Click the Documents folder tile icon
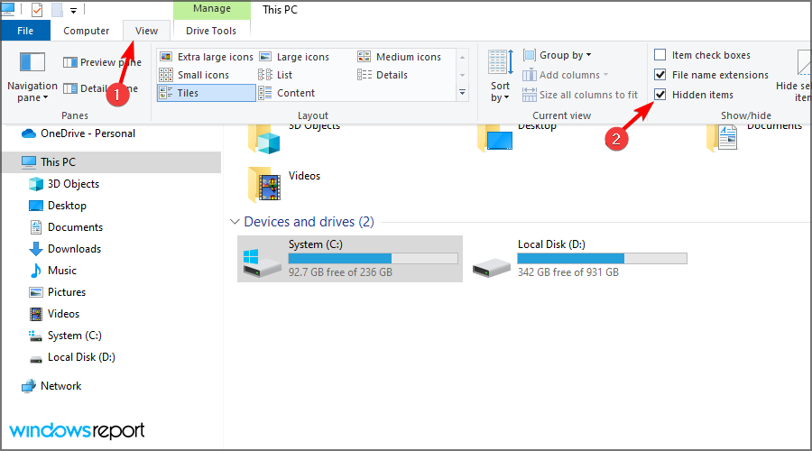 pos(722,139)
